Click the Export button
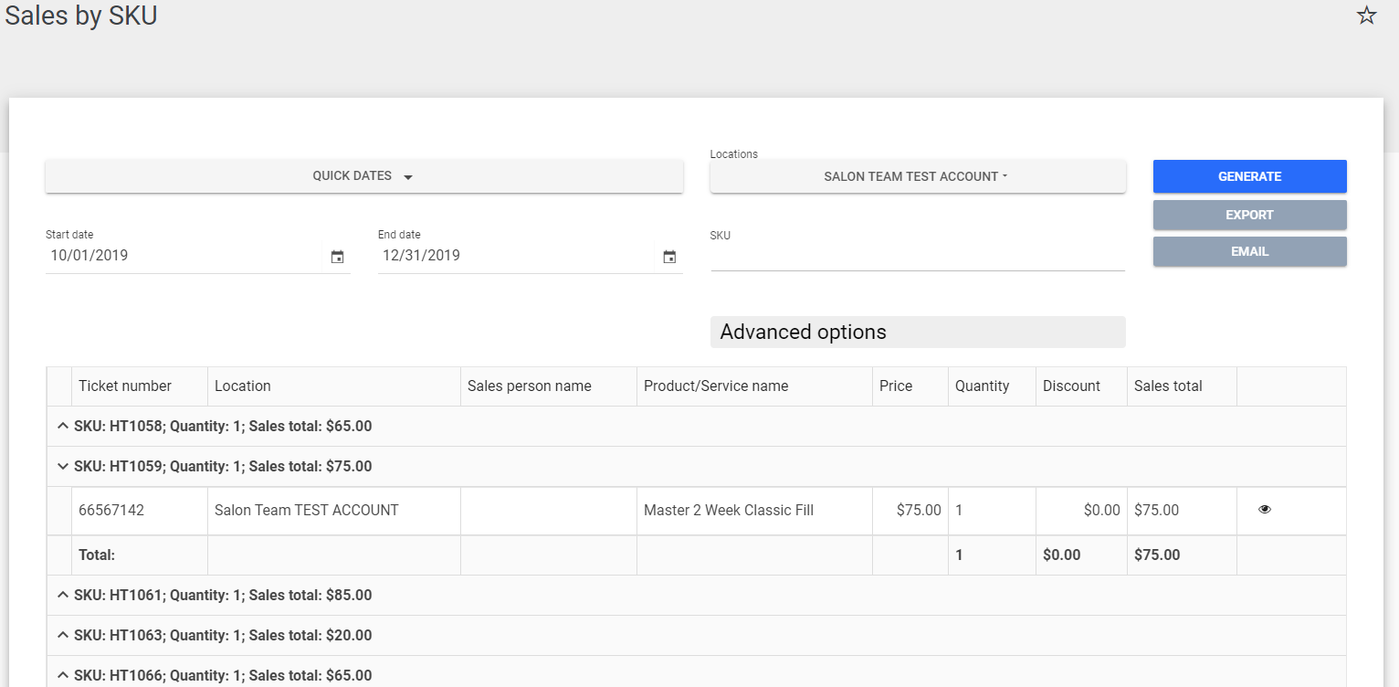 pyautogui.click(x=1249, y=215)
